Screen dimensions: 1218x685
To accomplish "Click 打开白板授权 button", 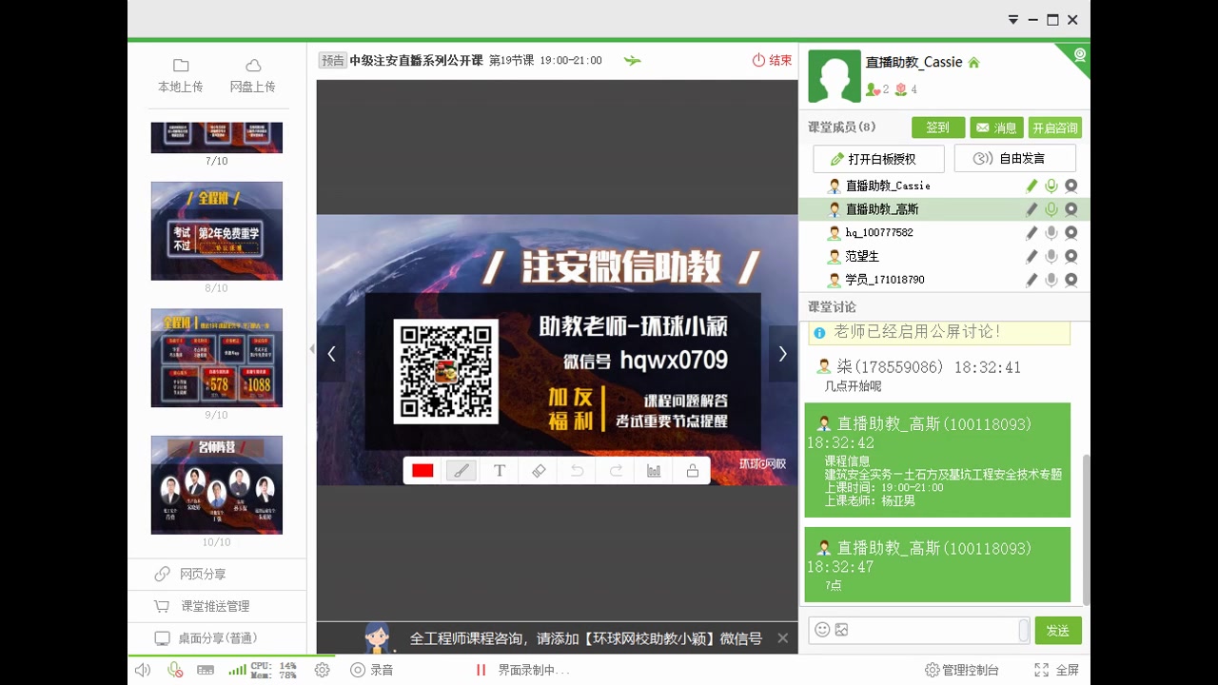I will pos(878,159).
